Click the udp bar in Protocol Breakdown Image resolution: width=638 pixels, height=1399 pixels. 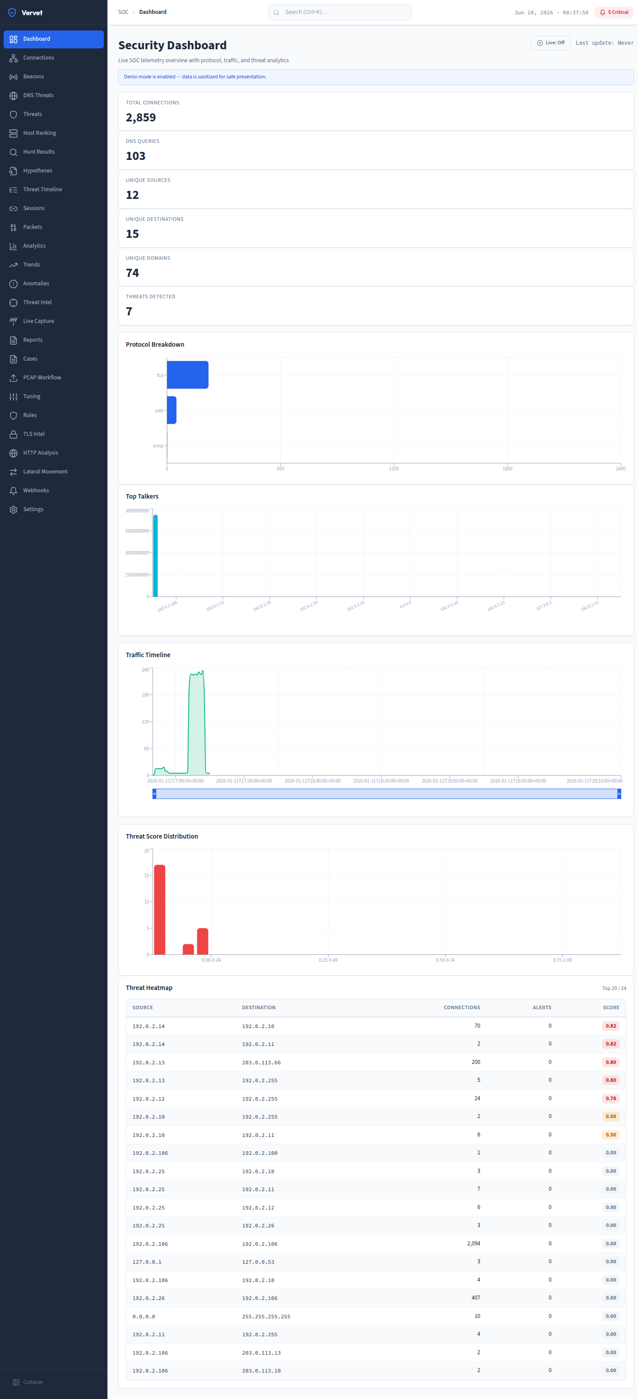[171, 410]
